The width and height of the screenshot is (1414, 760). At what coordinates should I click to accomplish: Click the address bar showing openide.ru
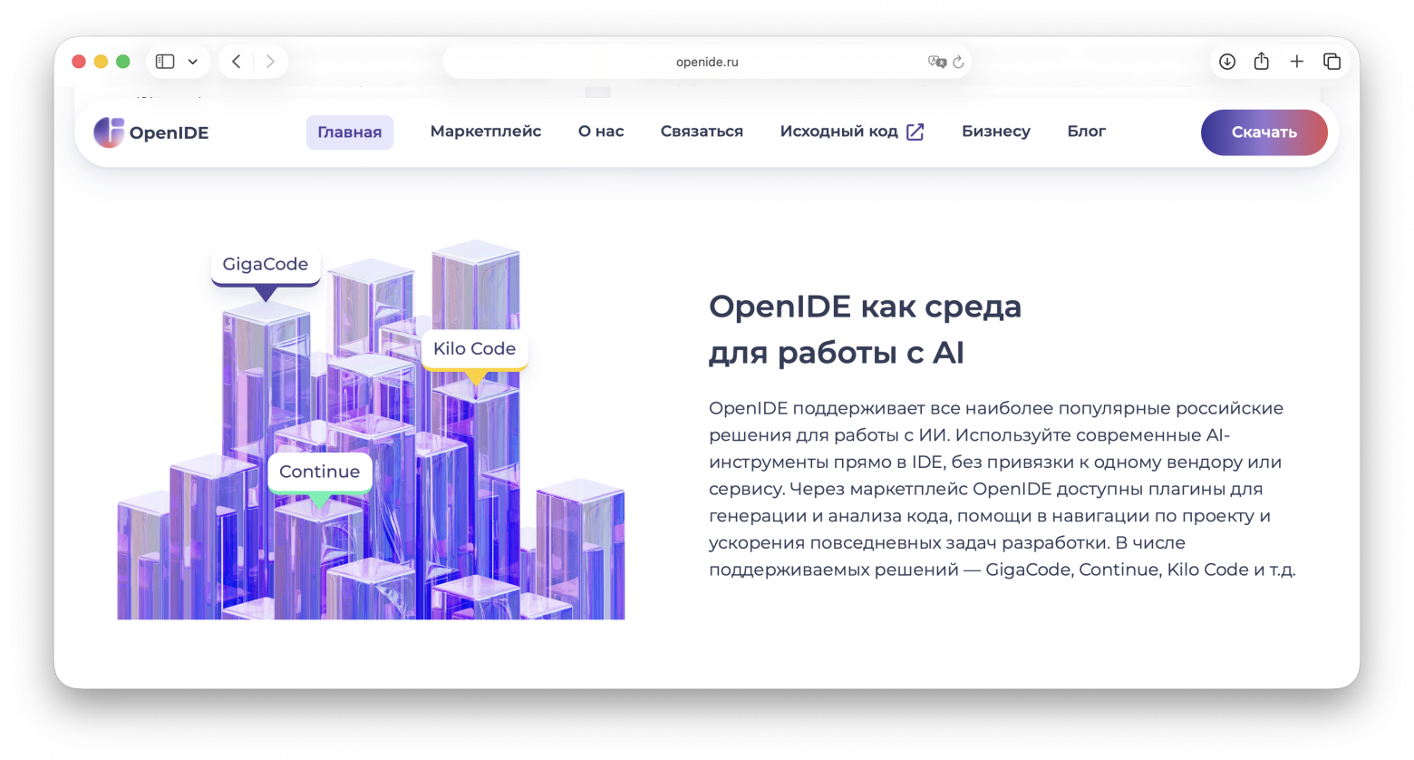point(706,61)
